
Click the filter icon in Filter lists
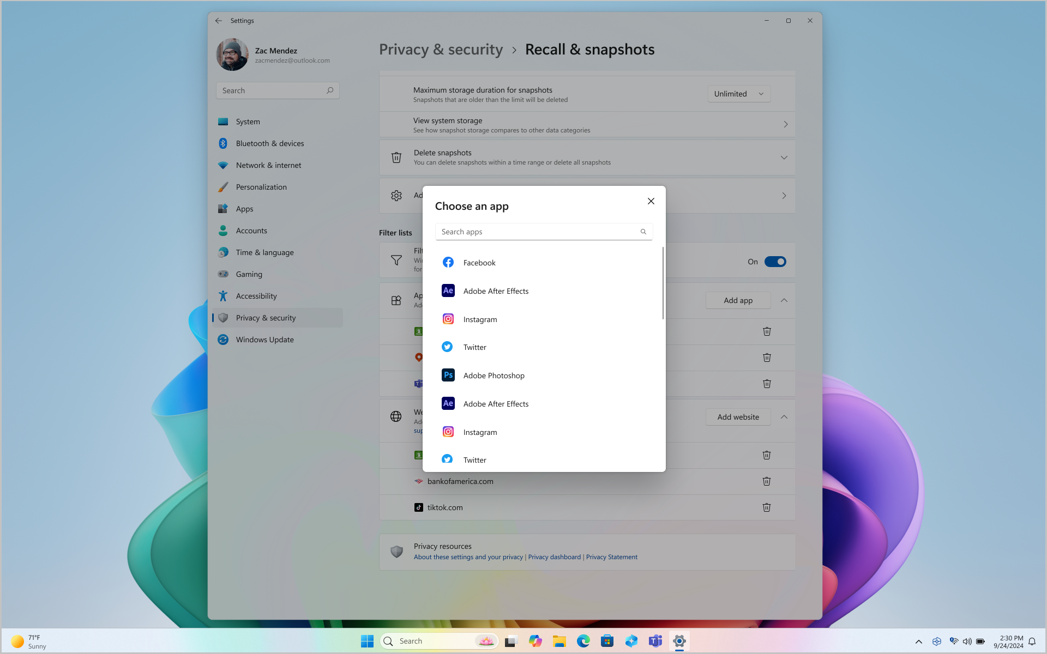coord(396,260)
